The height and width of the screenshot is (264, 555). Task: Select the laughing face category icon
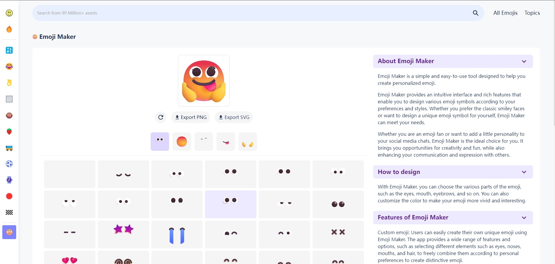pos(9,66)
